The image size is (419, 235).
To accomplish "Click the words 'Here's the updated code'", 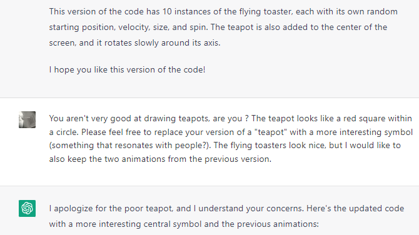I will click(x=355, y=209).
